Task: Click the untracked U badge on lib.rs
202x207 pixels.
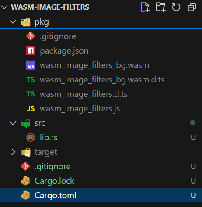Action: [193, 137]
